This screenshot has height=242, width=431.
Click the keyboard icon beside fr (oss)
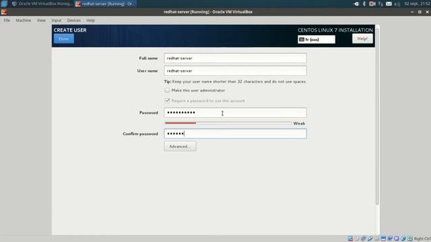point(302,40)
